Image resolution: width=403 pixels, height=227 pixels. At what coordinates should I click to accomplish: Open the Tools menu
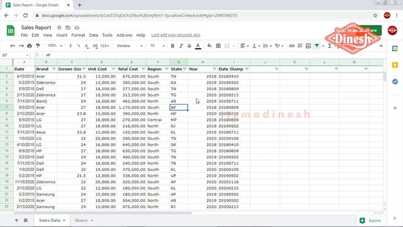click(x=107, y=35)
